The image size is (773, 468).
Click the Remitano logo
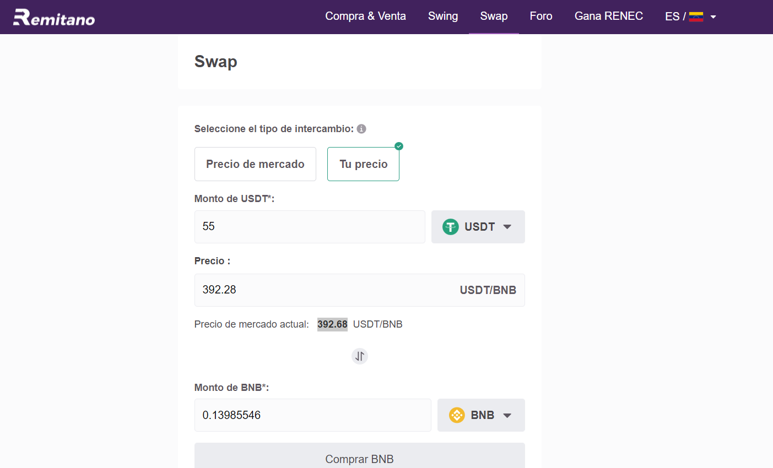(x=54, y=18)
